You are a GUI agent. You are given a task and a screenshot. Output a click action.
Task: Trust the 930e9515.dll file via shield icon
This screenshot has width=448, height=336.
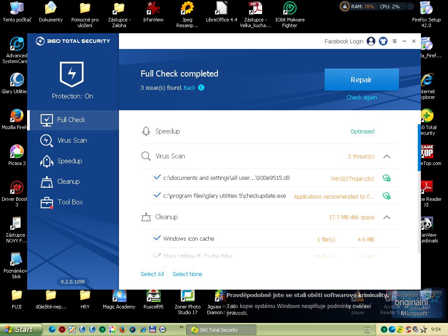coord(387,178)
